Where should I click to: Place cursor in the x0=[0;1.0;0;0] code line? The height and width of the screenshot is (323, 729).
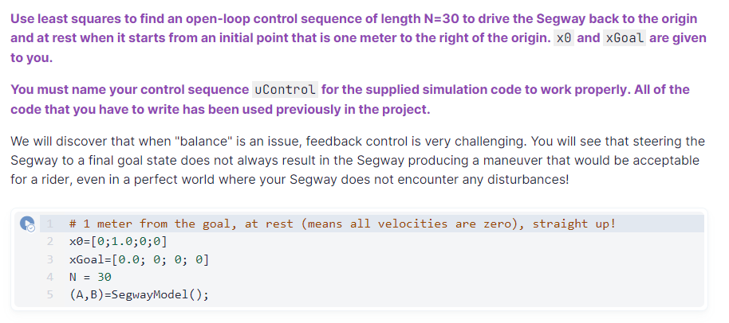[118, 241]
